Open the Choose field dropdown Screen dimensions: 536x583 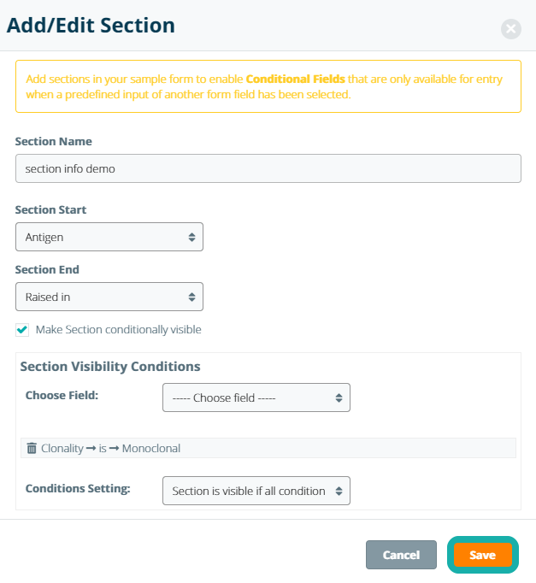coord(256,397)
